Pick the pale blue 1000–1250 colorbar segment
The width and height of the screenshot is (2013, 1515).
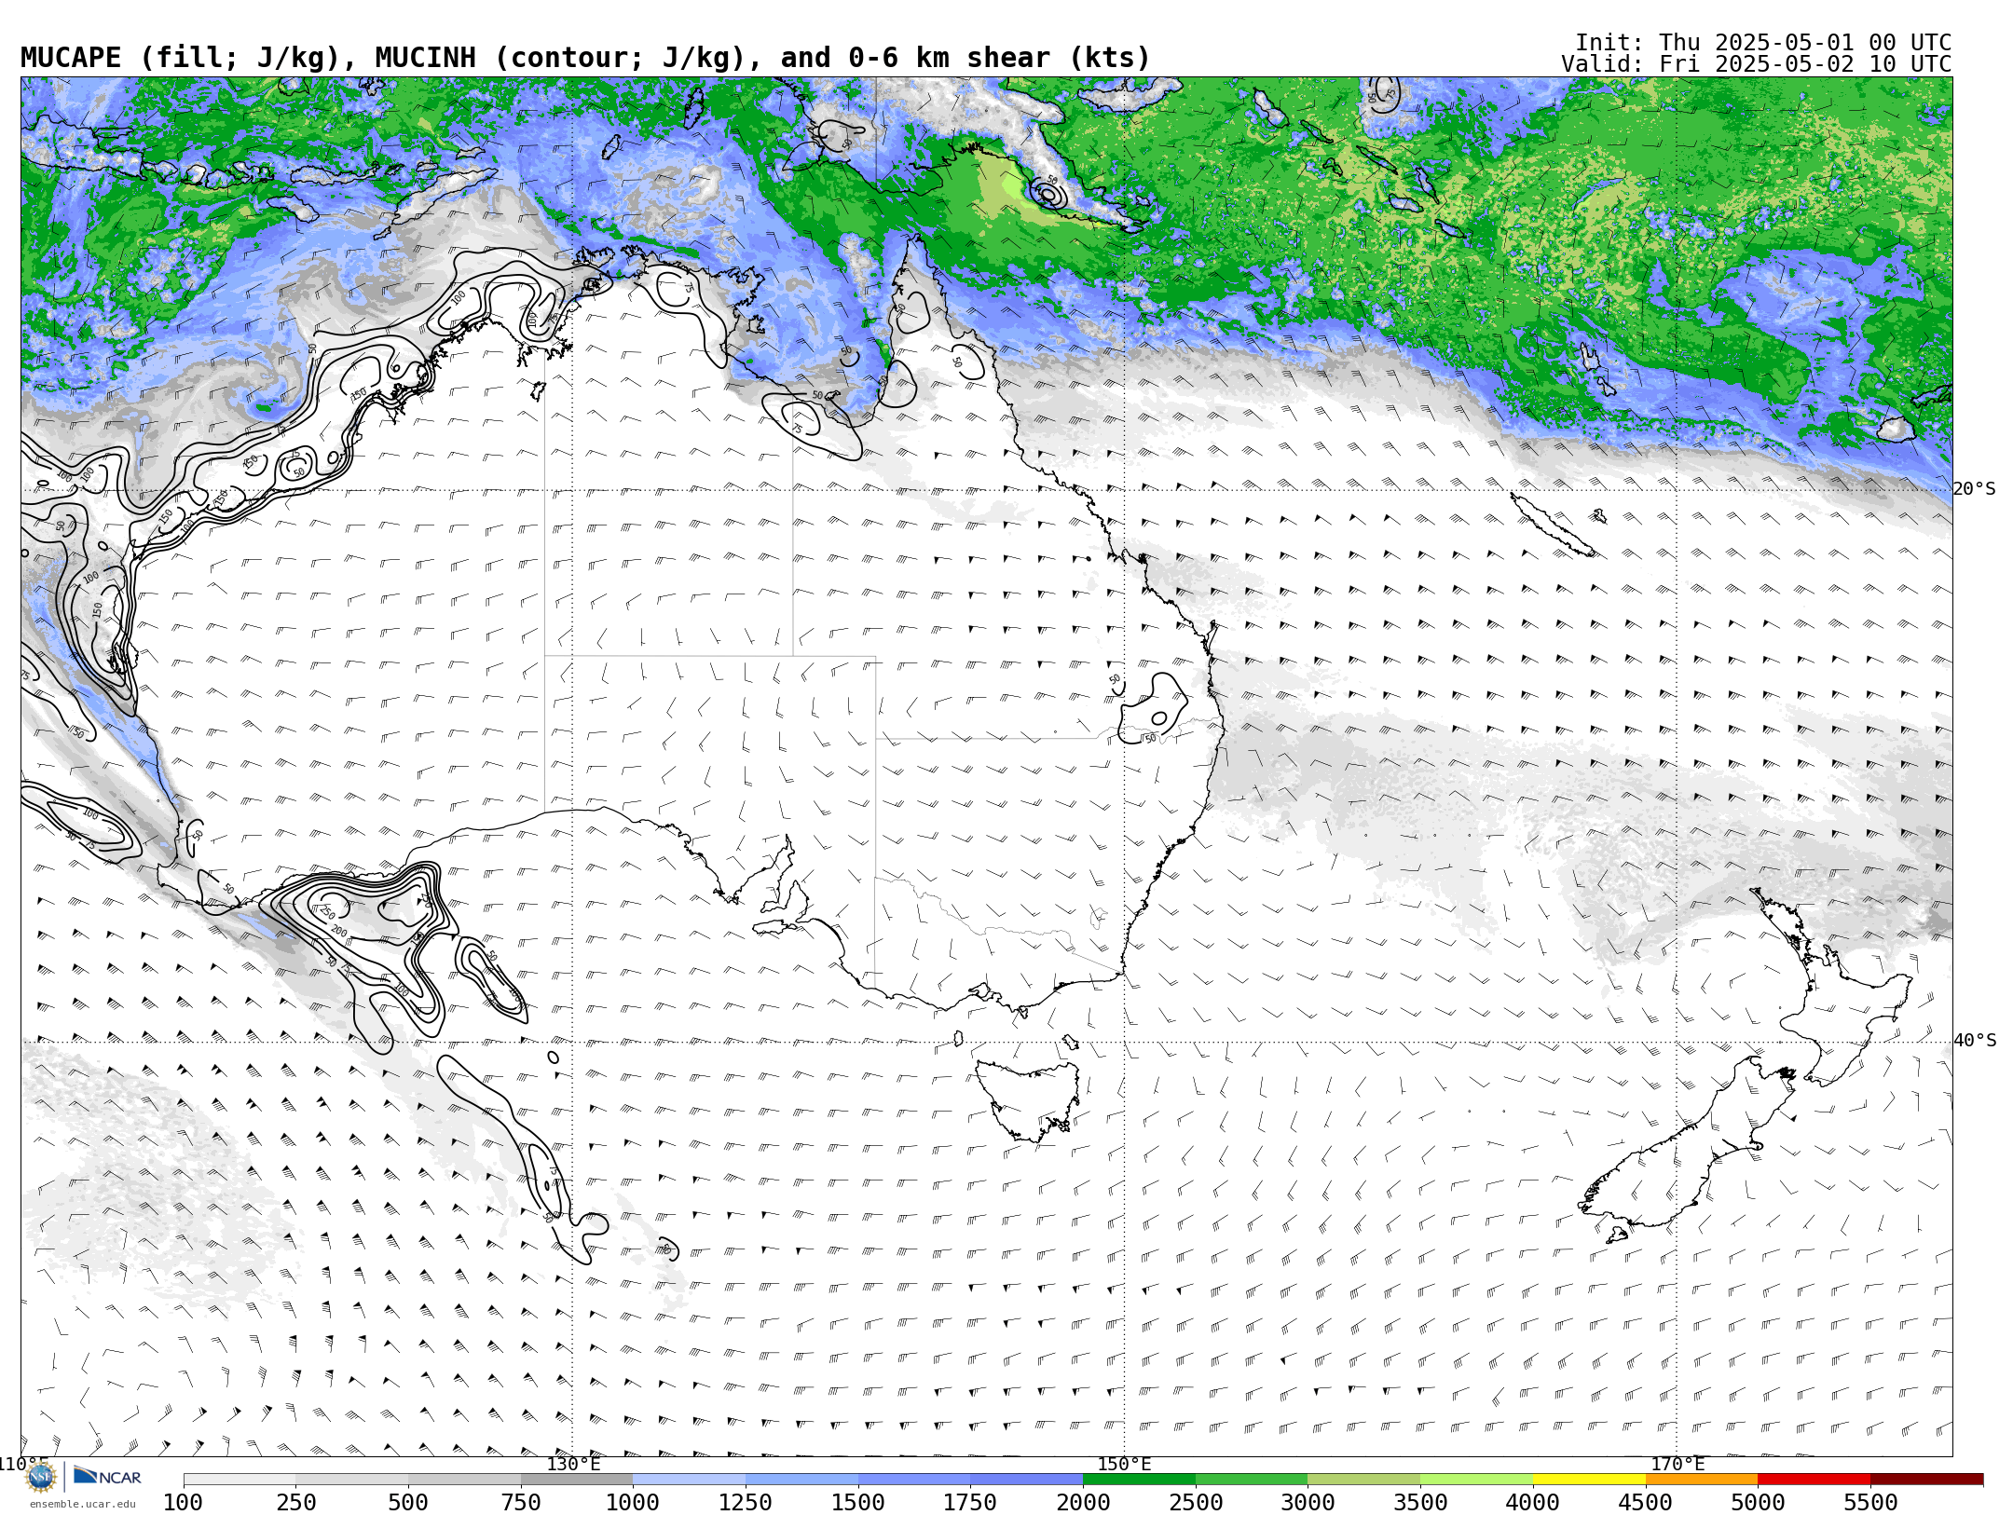tap(689, 1480)
